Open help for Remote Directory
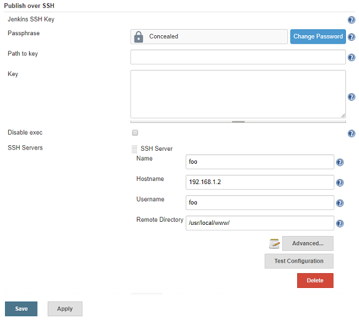Image resolution: width=359 pixels, height=320 pixels. [x=340, y=223]
